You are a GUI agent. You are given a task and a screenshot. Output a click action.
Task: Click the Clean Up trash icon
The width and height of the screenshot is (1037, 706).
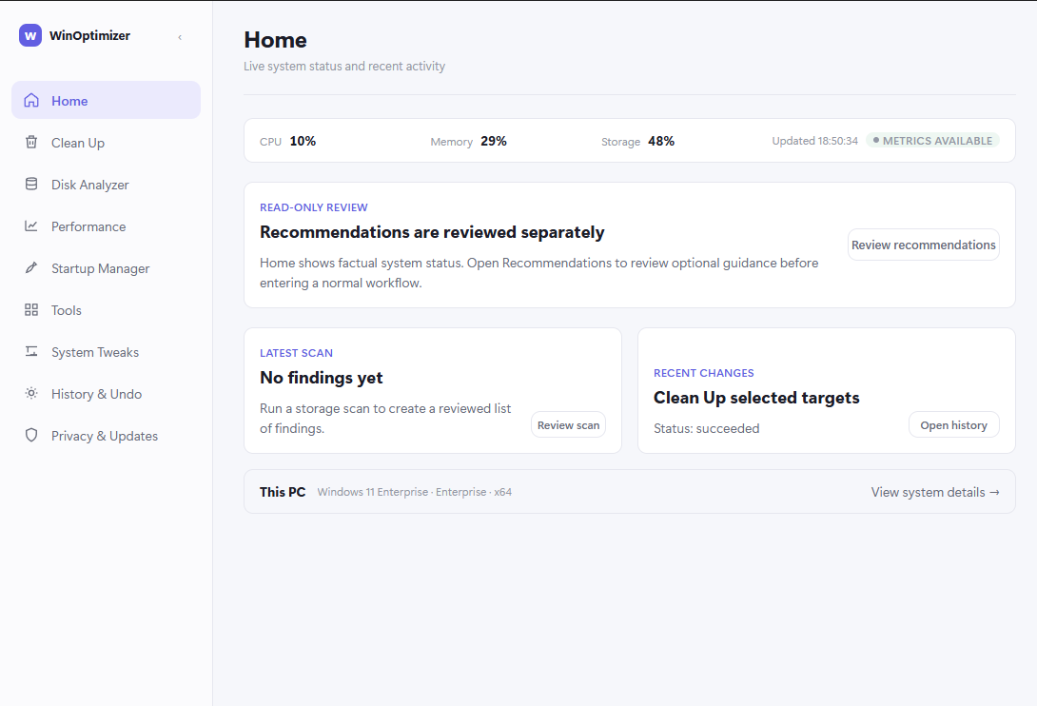coord(31,143)
